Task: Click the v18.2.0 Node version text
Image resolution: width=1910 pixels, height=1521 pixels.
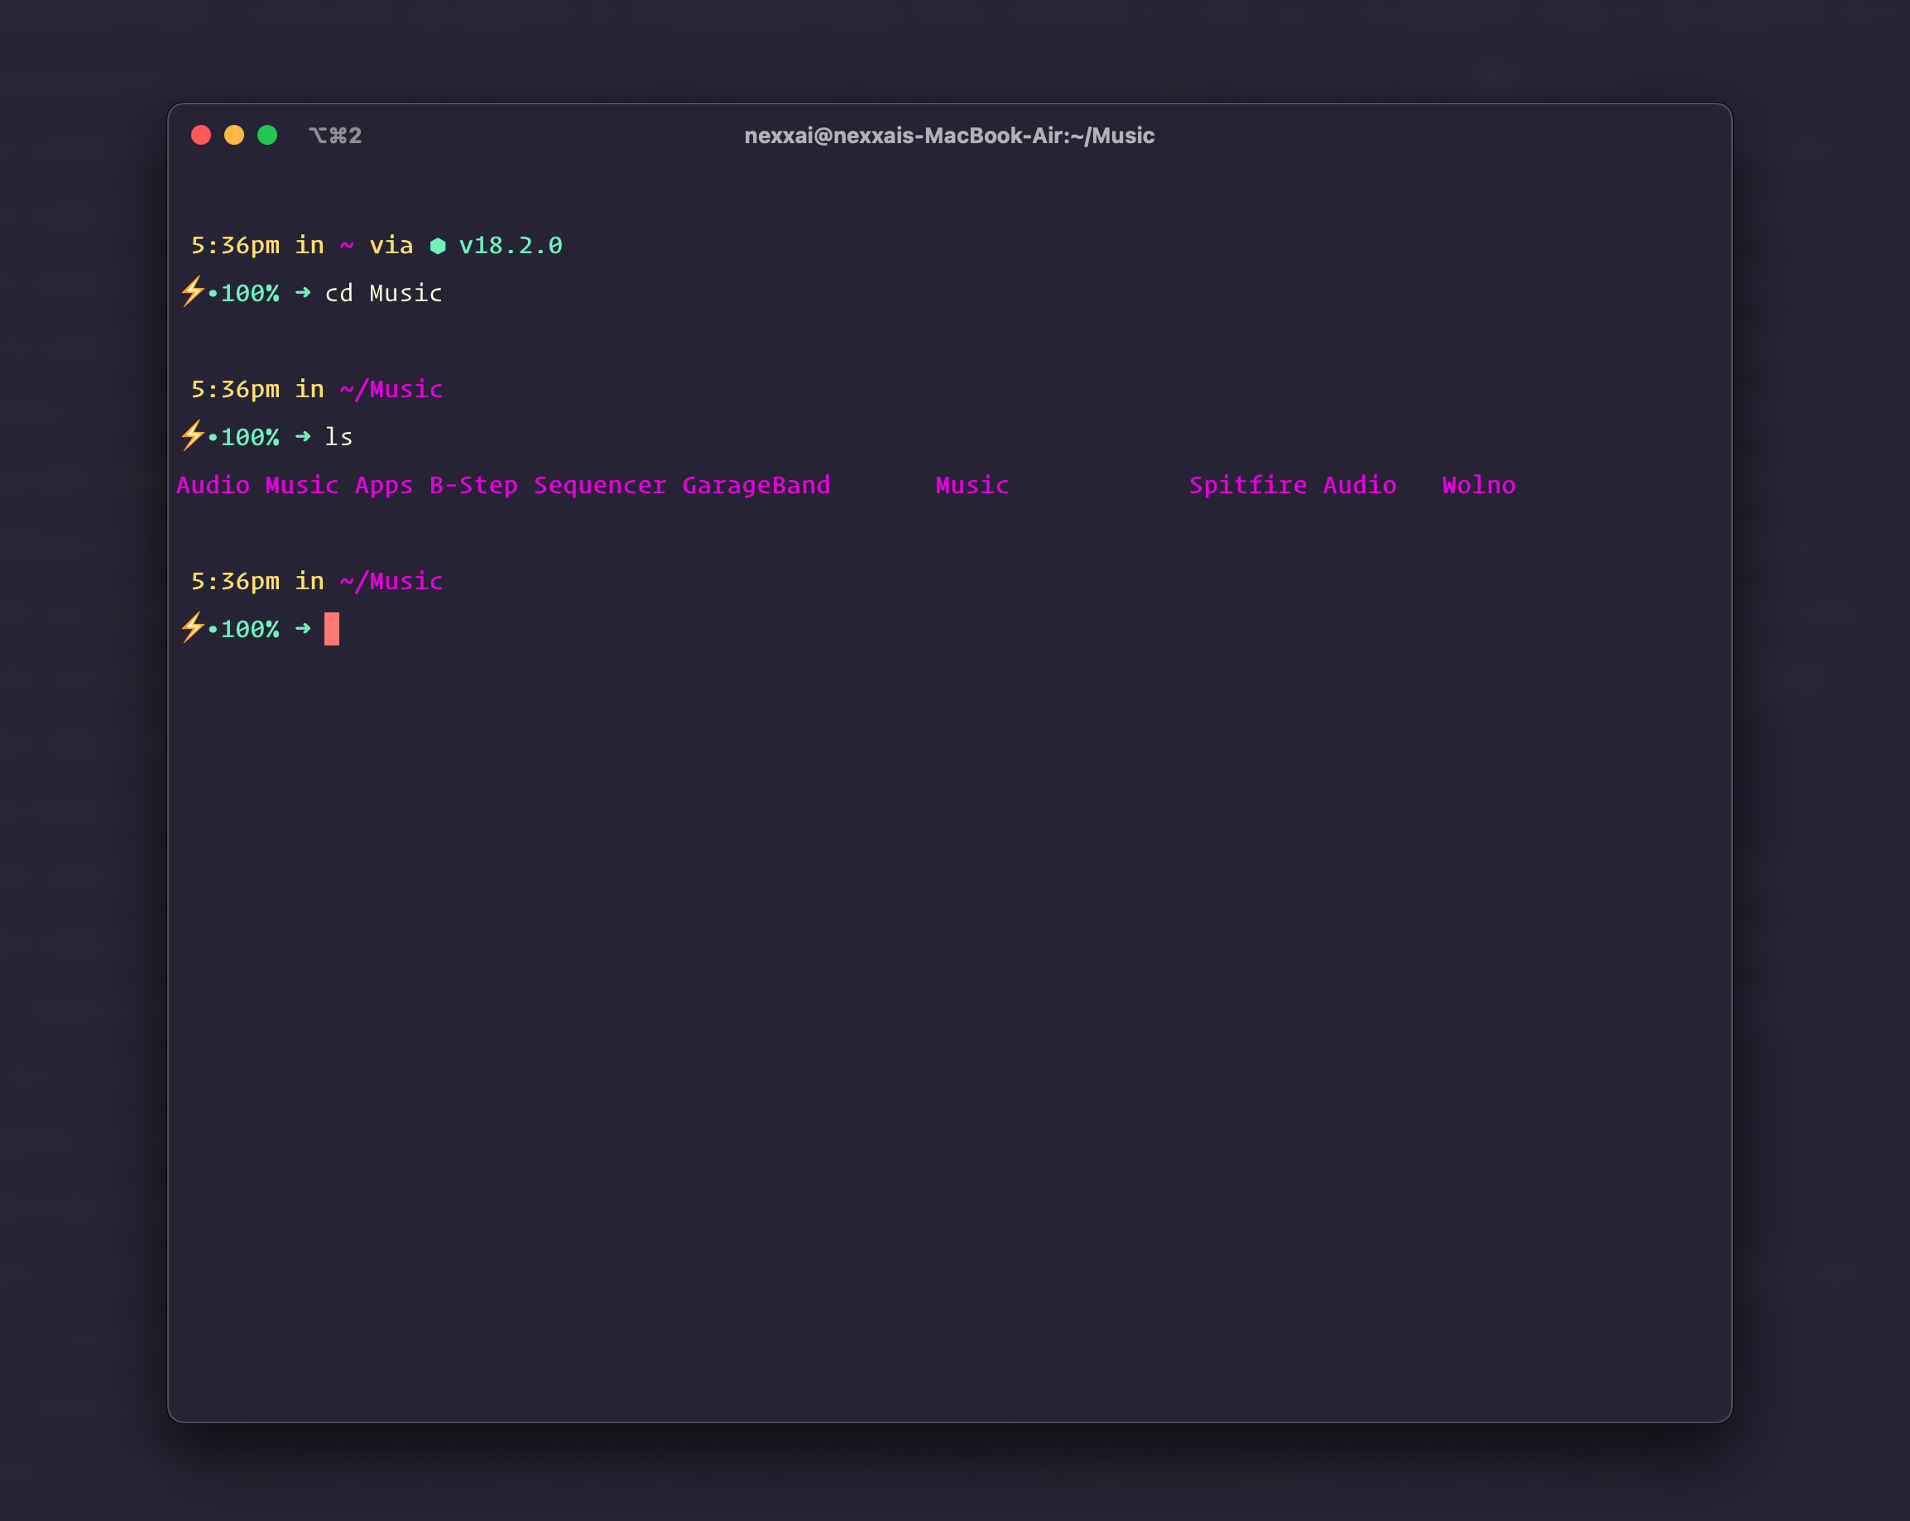Action: (x=511, y=246)
